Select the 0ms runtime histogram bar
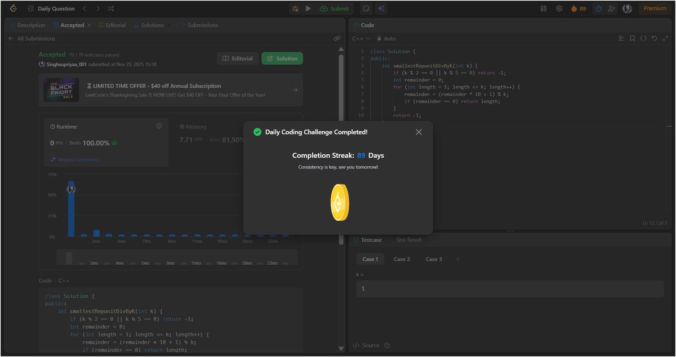 (x=71, y=208)
